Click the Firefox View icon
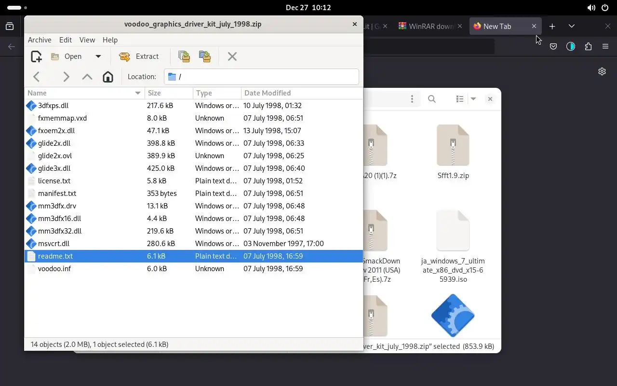Image resolution: width=617 pixels, height=386 pixels. pos(10,27)
